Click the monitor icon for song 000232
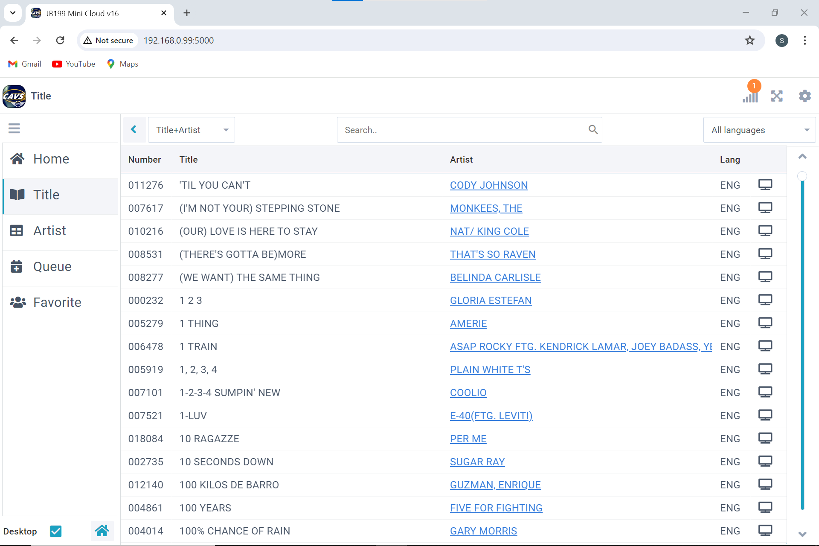 pyautogui.click(x=765, y=300)
